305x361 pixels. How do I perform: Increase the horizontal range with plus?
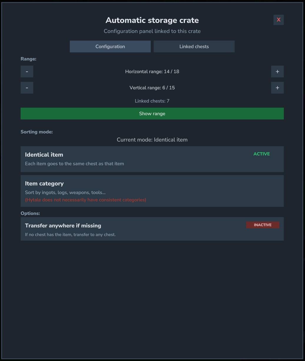point(277,71)
